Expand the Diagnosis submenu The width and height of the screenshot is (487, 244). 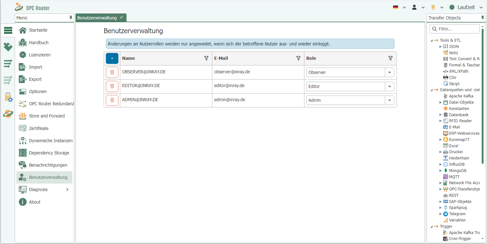pyautogui.click(x=67, y=189)
